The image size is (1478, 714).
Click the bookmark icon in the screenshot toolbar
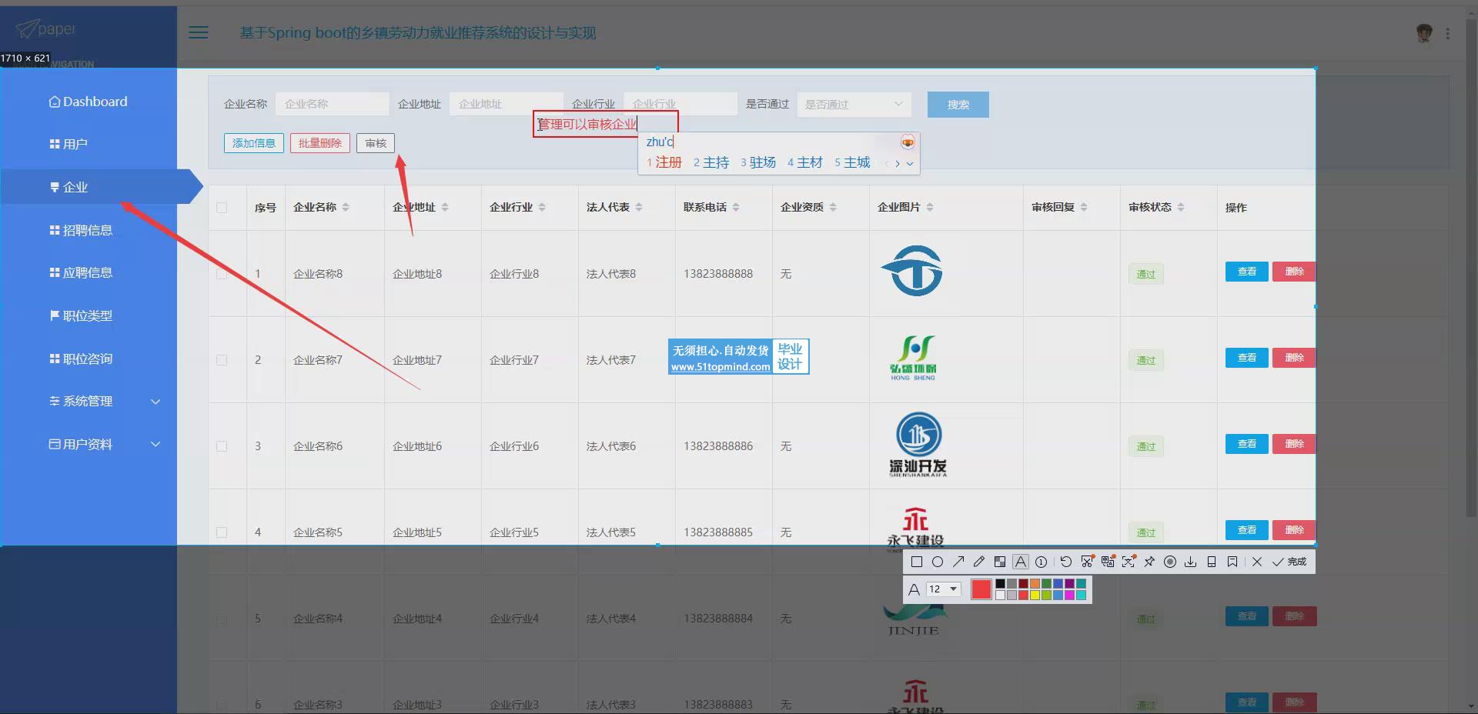pyautogui.click(x=1232, y=562)
